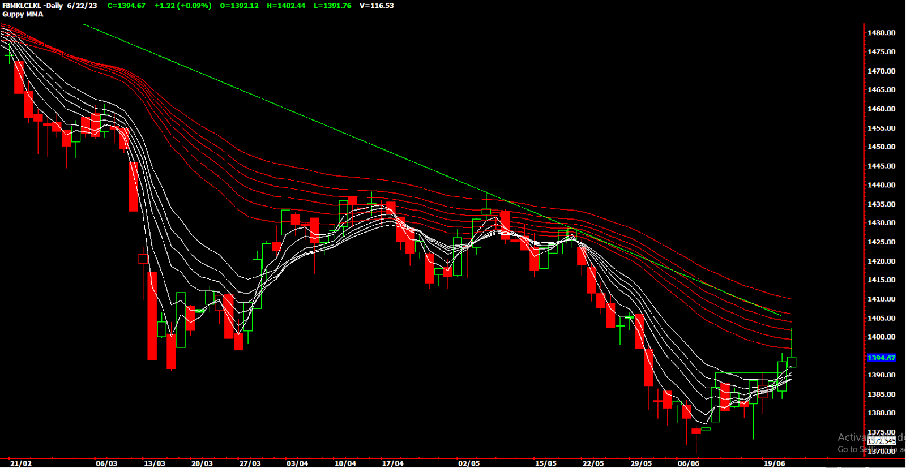The height and width of the screenshot is (468, 906).
Task: Click the 27/03 date axis label
Action: 250,463
